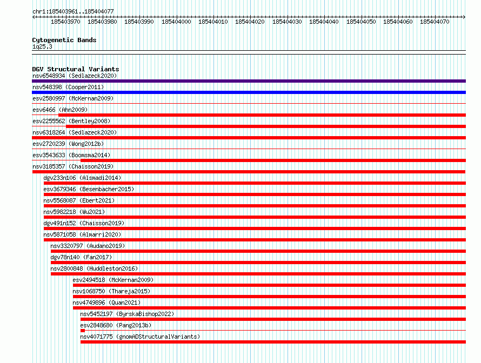Click ruler position 185404020
Viewport: 481px width, 363px height.
250,22
